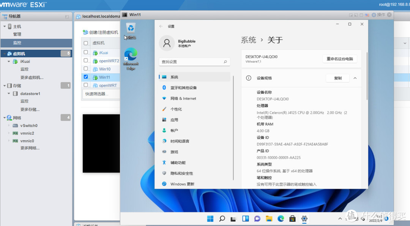Open Teams Chat taskbar icon
The height and width of the screenshot is (226, 410).
[x=257, y=219]
